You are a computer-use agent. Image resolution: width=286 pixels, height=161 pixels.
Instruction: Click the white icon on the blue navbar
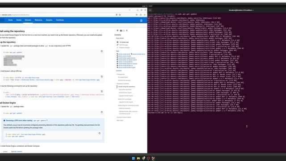coord(141,21)
